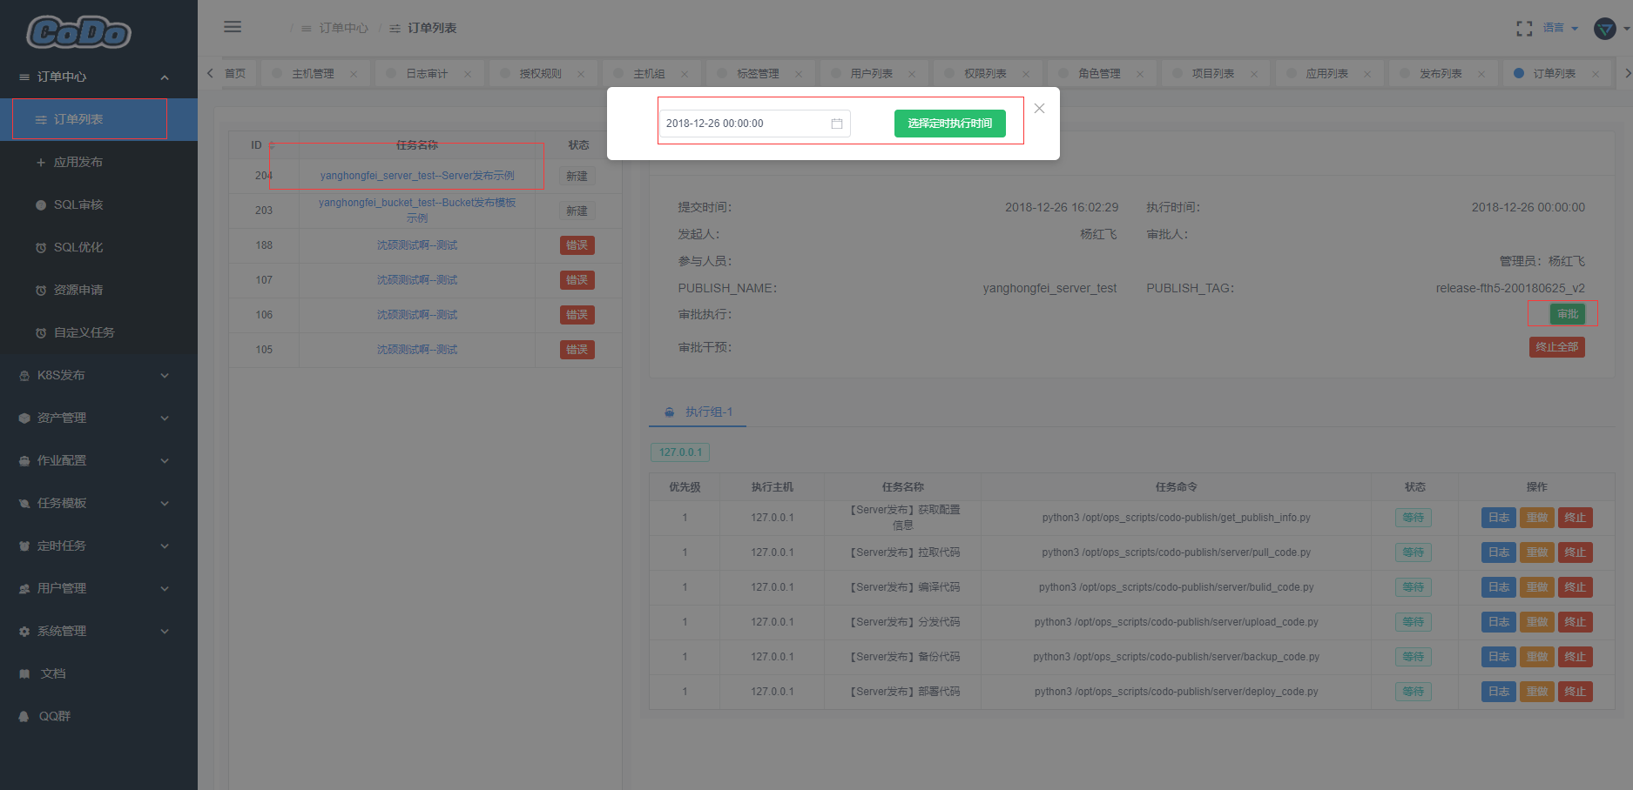Toggle the hamburger sidebar collapse icon

[x=233, y=27]
